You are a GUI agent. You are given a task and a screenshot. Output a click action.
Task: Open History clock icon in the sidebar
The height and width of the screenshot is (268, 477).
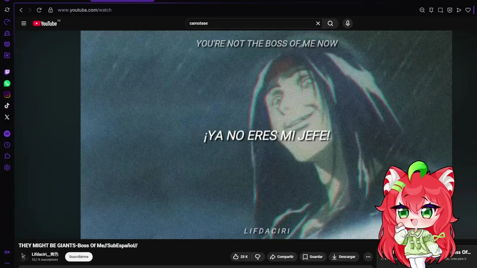7,145
